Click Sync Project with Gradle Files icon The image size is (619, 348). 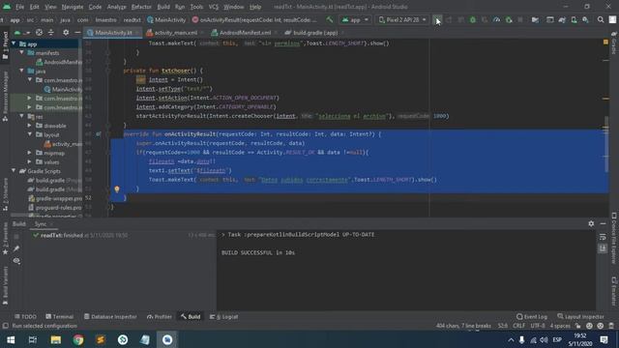pos(562,19)
